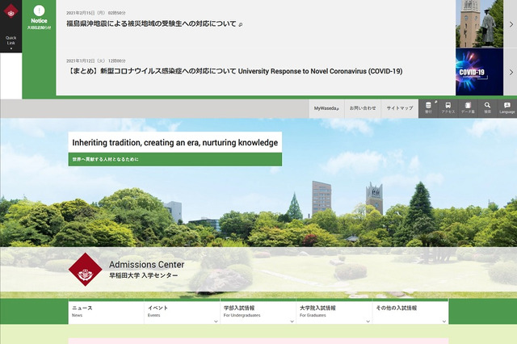Expand the Events menu chevron

(x=216, y=321)
